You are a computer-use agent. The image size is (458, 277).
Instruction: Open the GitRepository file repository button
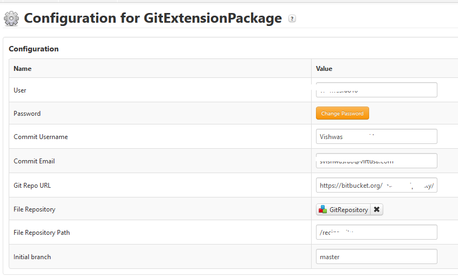(344, 209)
